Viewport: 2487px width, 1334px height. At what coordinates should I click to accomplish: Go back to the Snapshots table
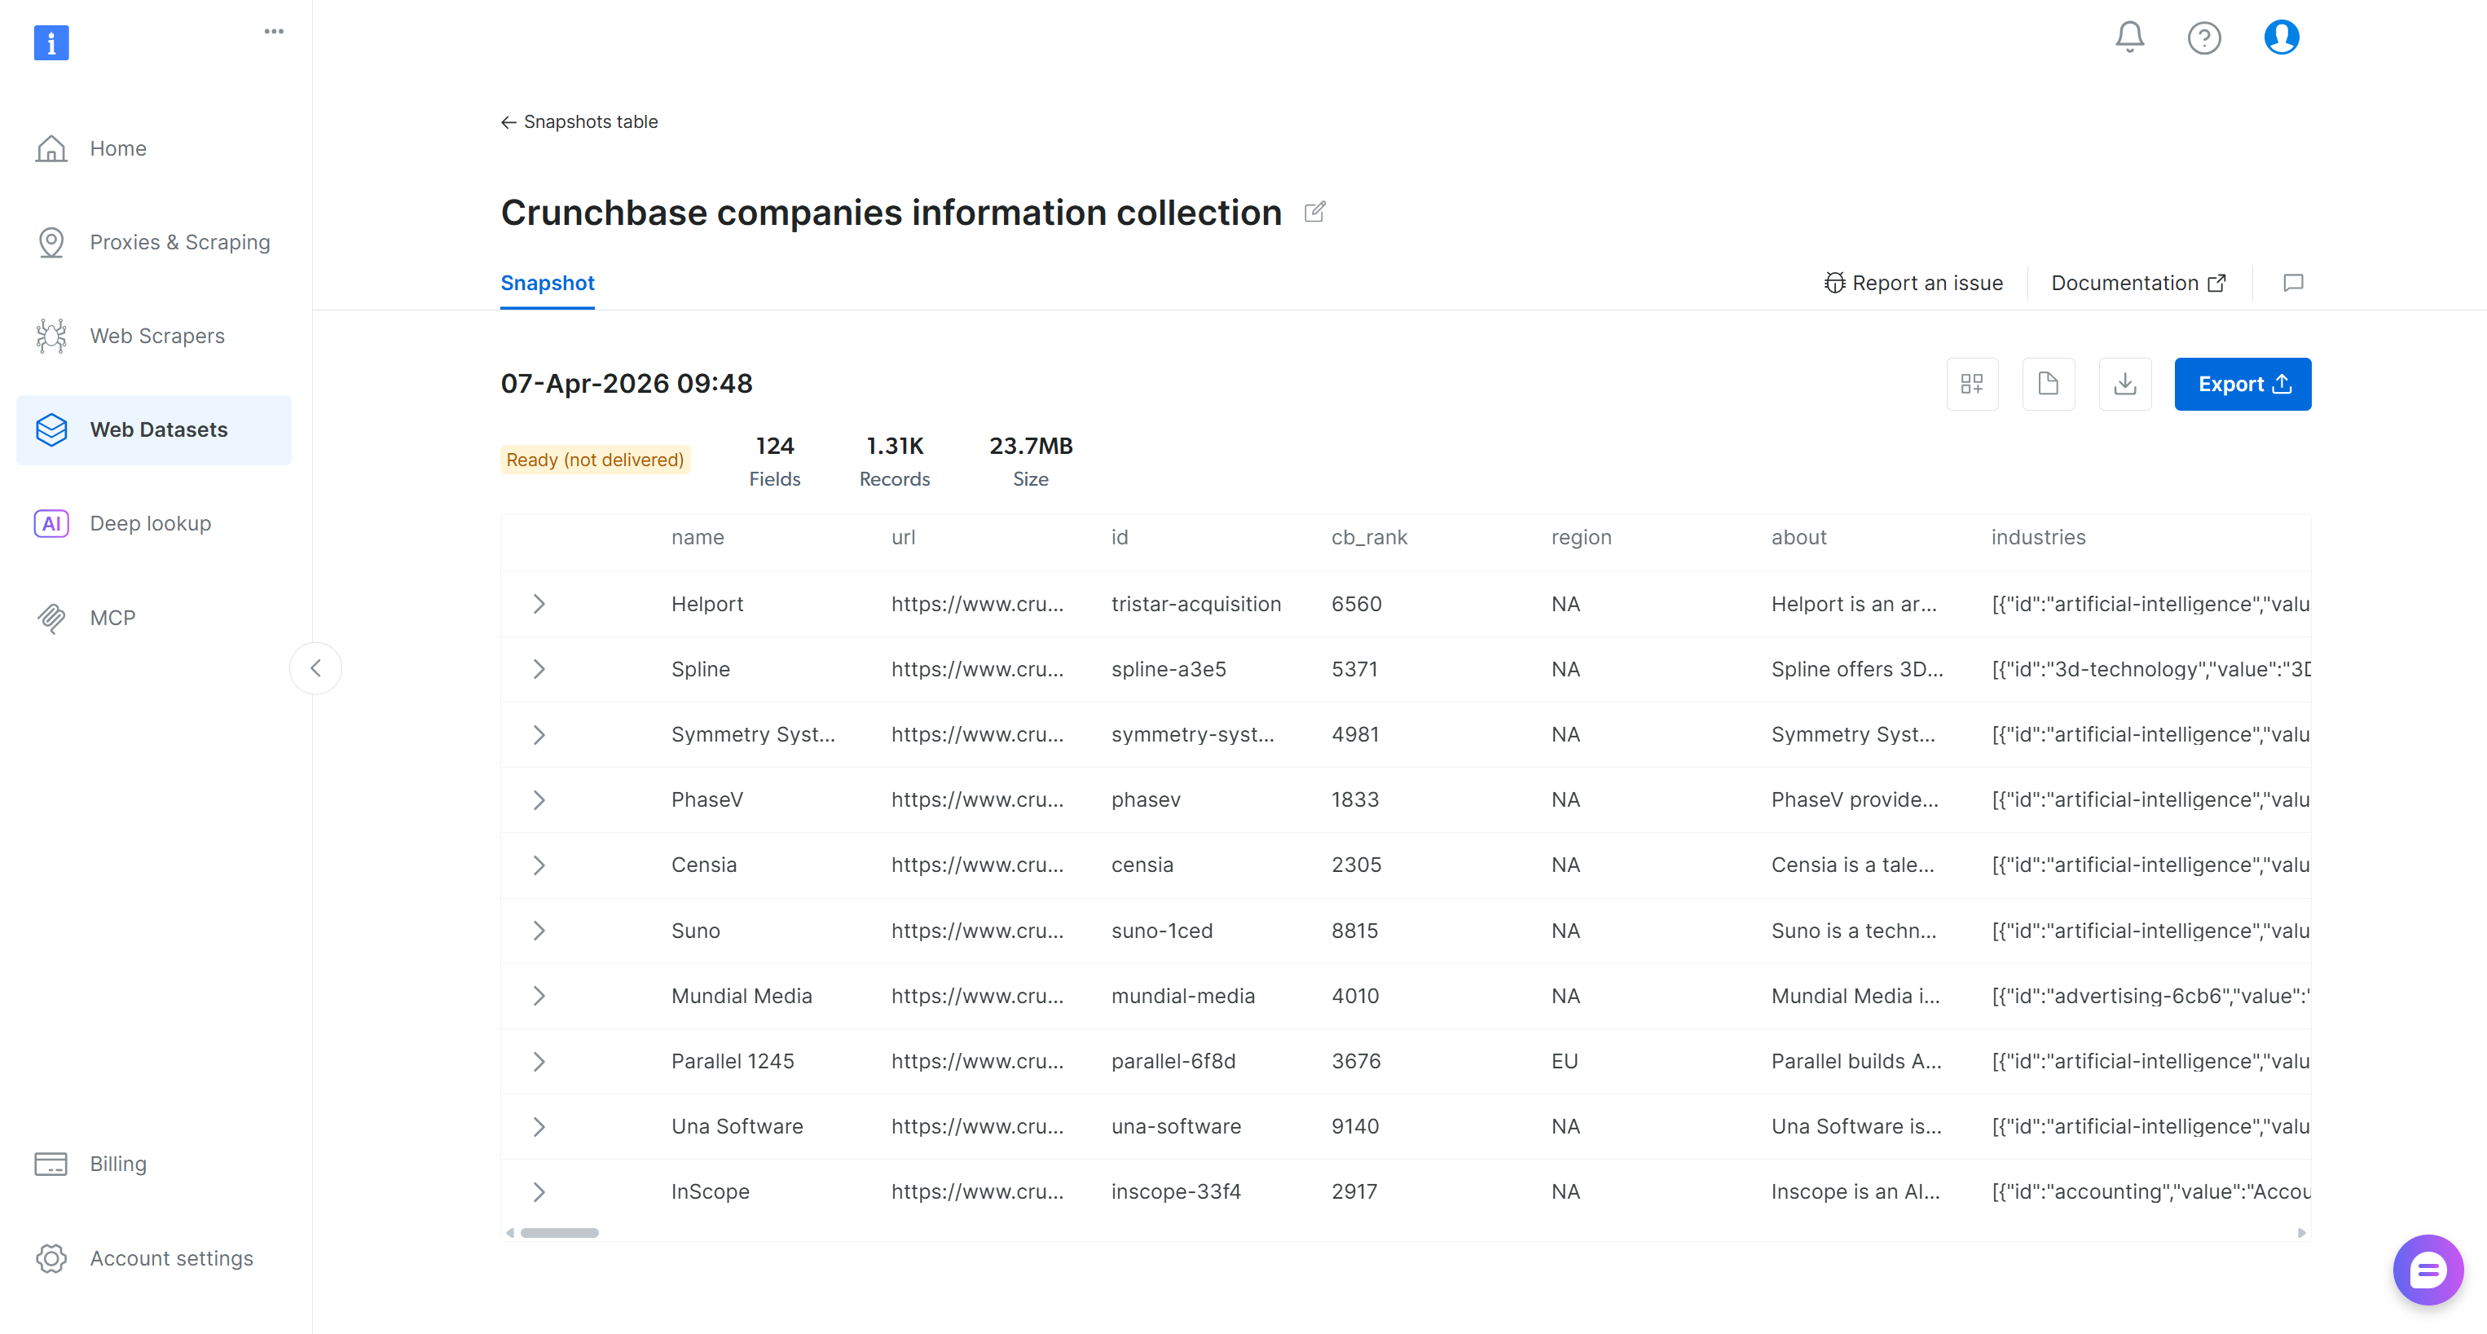pos(579,121)
